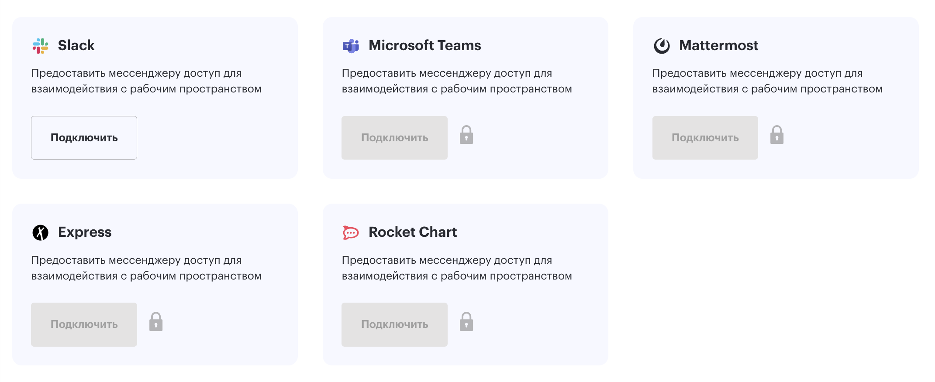Click the description text under Express
935x382 pixels.
(x=146, y=268)
